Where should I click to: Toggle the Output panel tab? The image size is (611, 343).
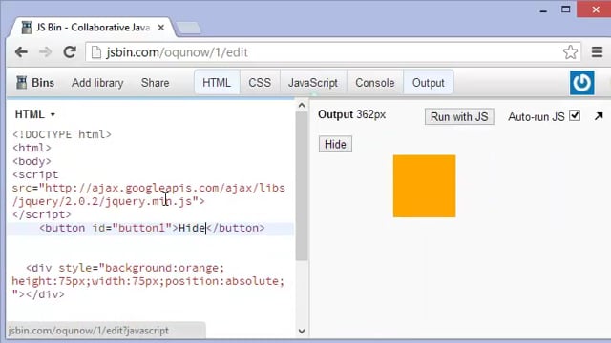(x=429, y=83)
